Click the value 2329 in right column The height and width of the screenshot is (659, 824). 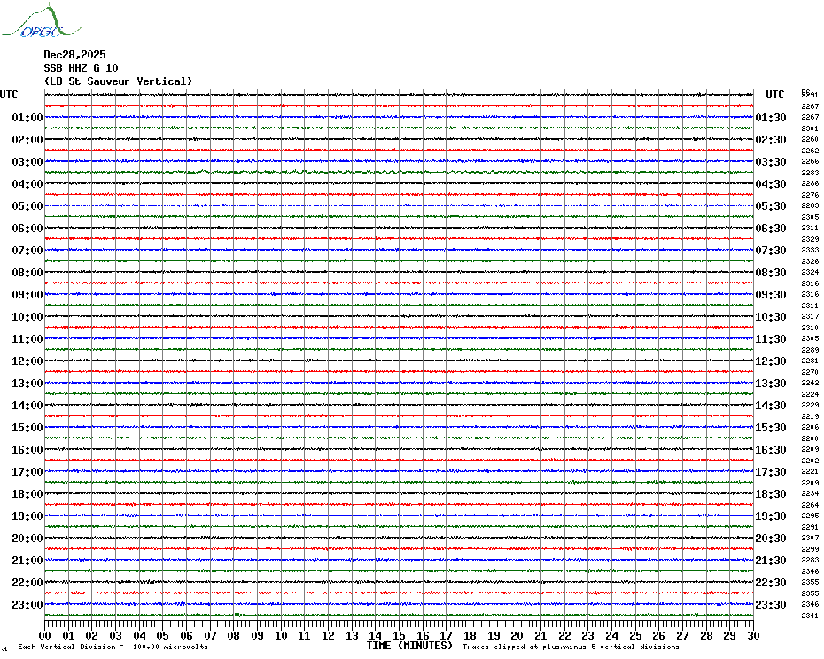810,239
